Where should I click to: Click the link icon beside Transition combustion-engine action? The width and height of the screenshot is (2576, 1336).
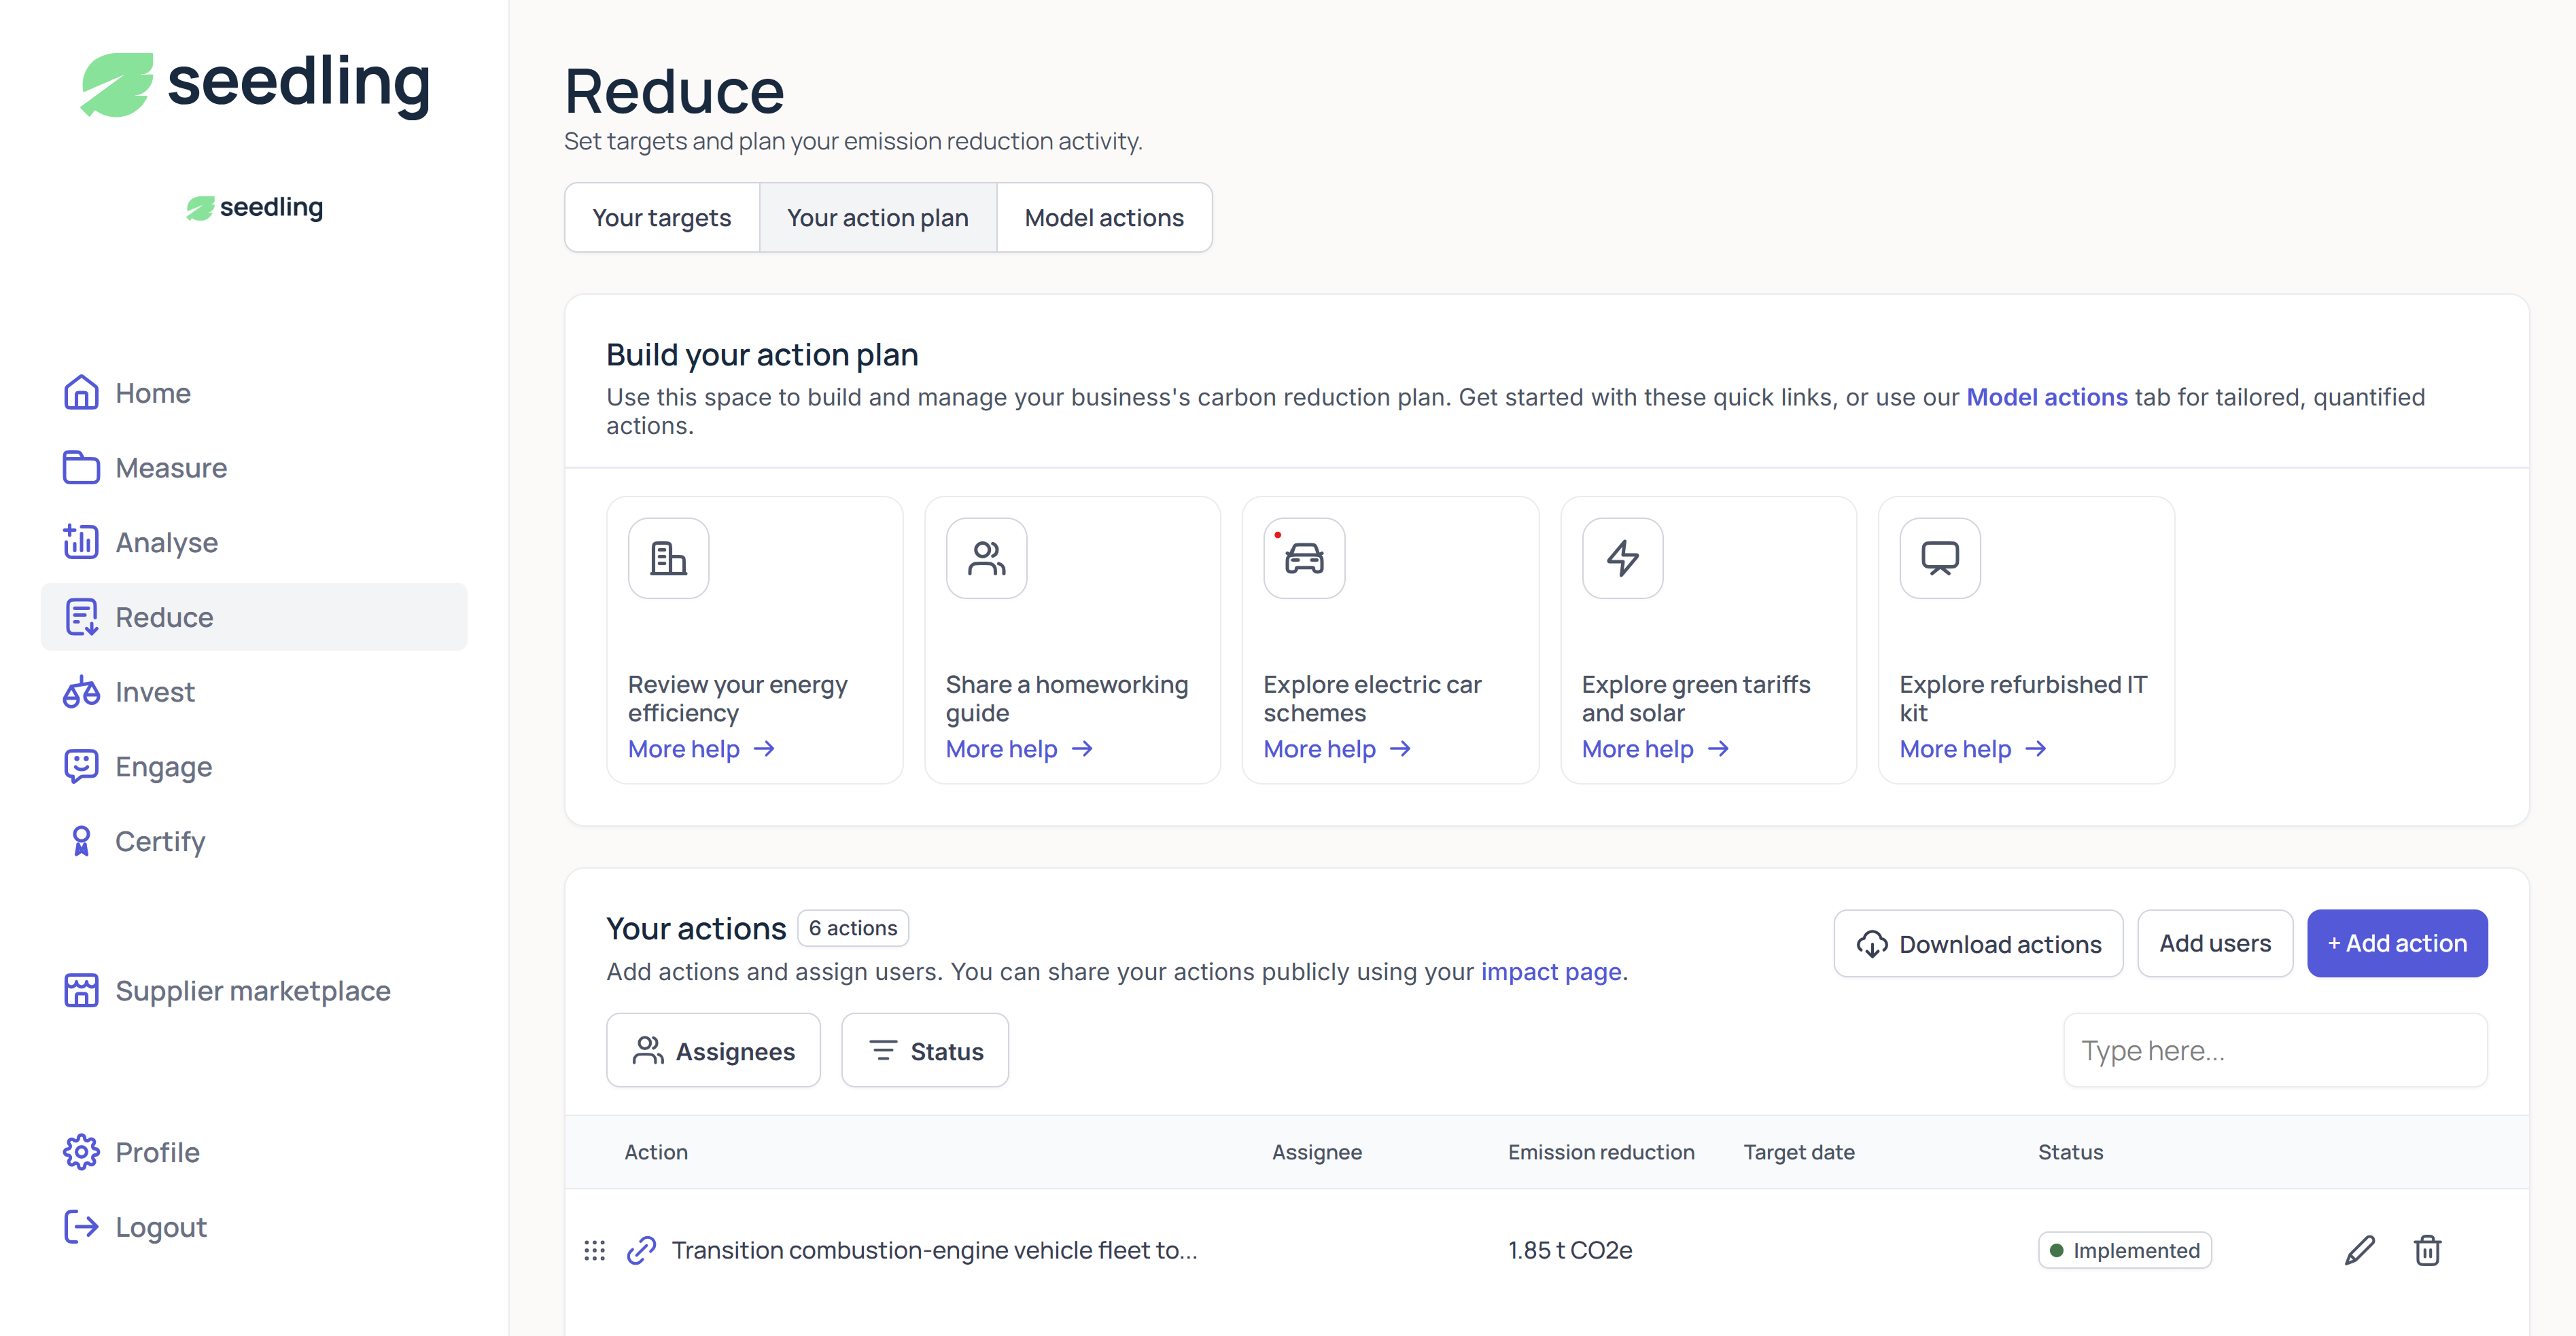tap(641, 1250)
